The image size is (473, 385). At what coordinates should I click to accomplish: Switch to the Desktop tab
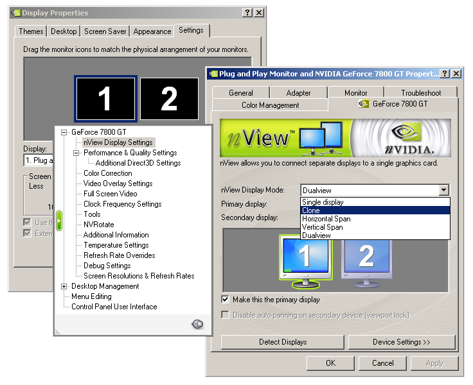click(x=64, y=31)
